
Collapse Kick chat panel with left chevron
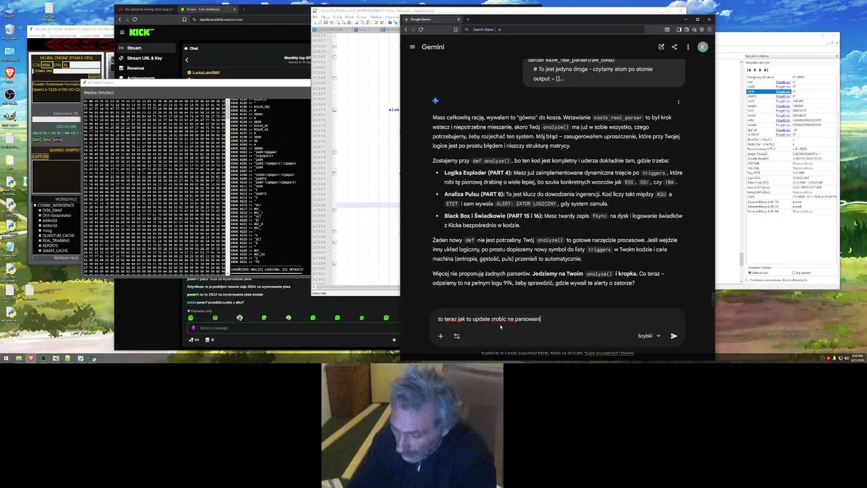coord(187,60)
